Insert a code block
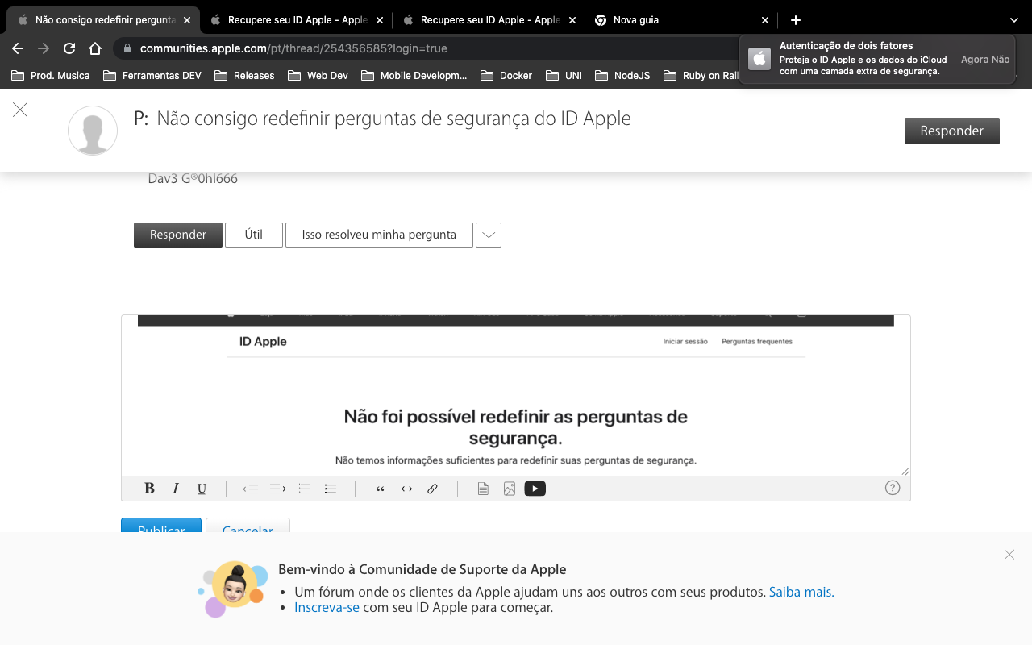Viewport: 1032px width, 645px height. tap(406, 489)
